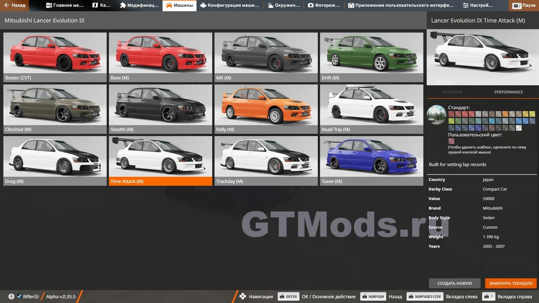Click the Пауза button
The height and width of the screenshot is (303, 539).
pos(524,6)
